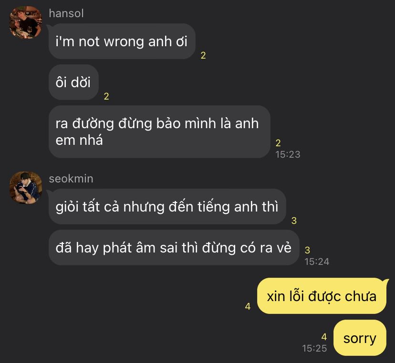Image resolution: width=395 pixels, height=363 pixels.
Task: Select message "giỏi tất cả nhưng đến tiếng anh thì"
Action: [167, 207]
